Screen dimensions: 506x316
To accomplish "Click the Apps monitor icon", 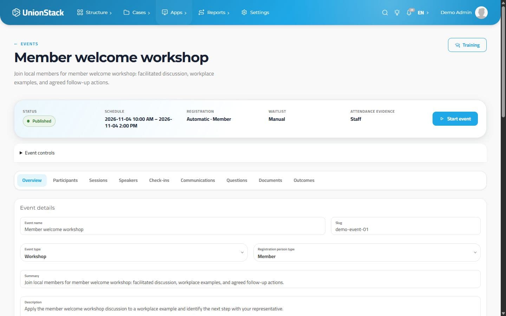I will click(x=164, y=12).
